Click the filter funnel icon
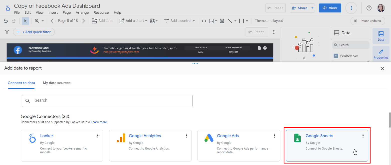Image resolution: width=391 pixels, height=165 pixels. coord(7,32)
